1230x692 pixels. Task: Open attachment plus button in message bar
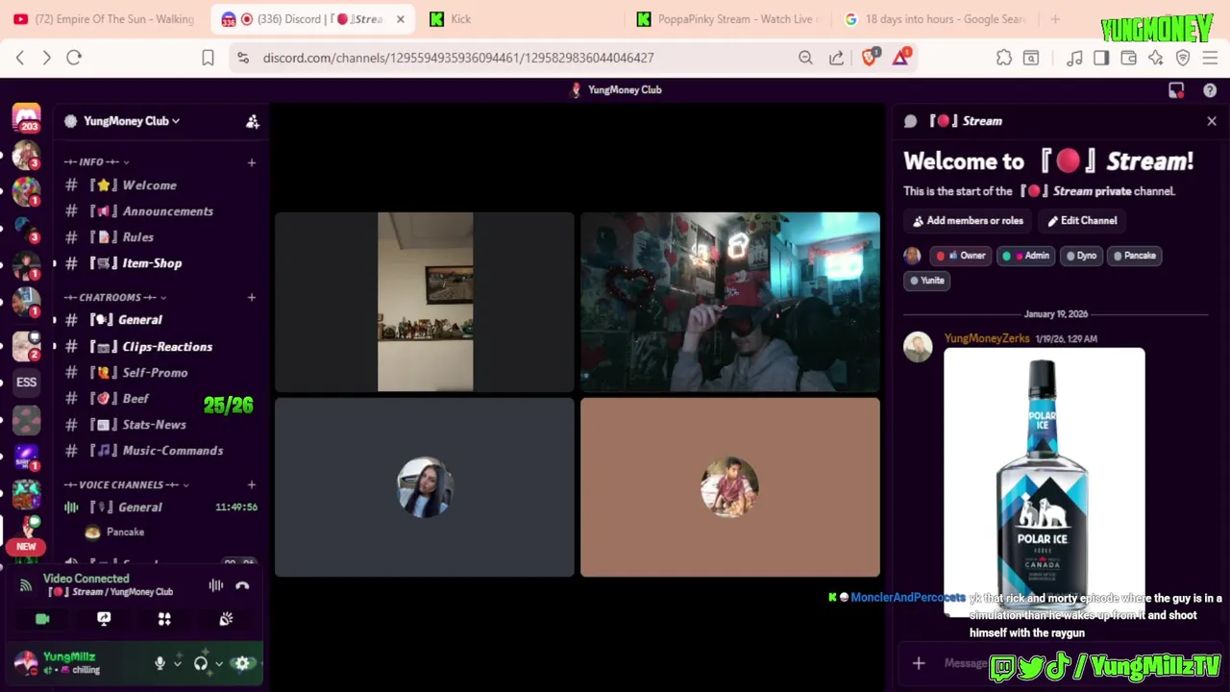pos(919,663)
